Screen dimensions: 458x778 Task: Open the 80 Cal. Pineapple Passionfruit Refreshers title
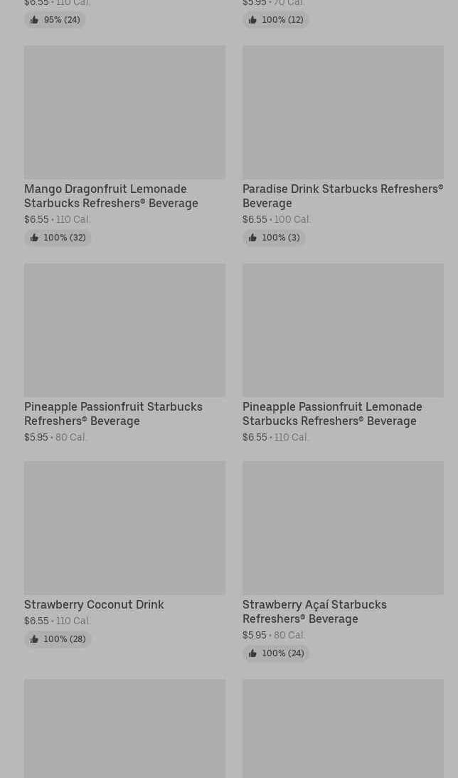point(113,414)
